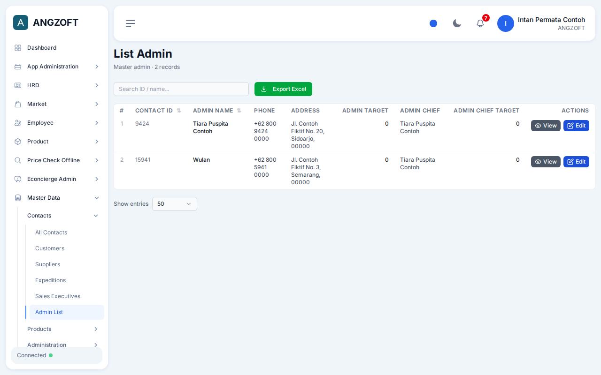
Task: Sort by Contact ID column arrows
Action: pos(179,111)
